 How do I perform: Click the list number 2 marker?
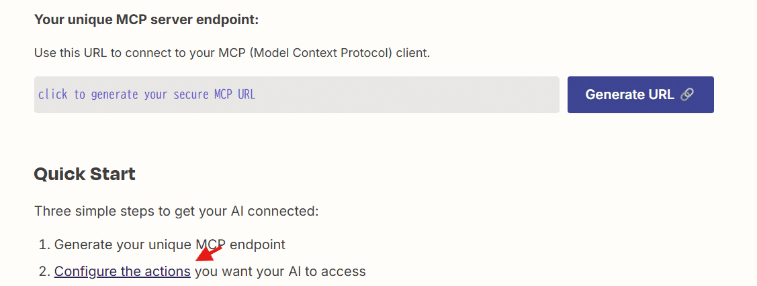(44, 271)
